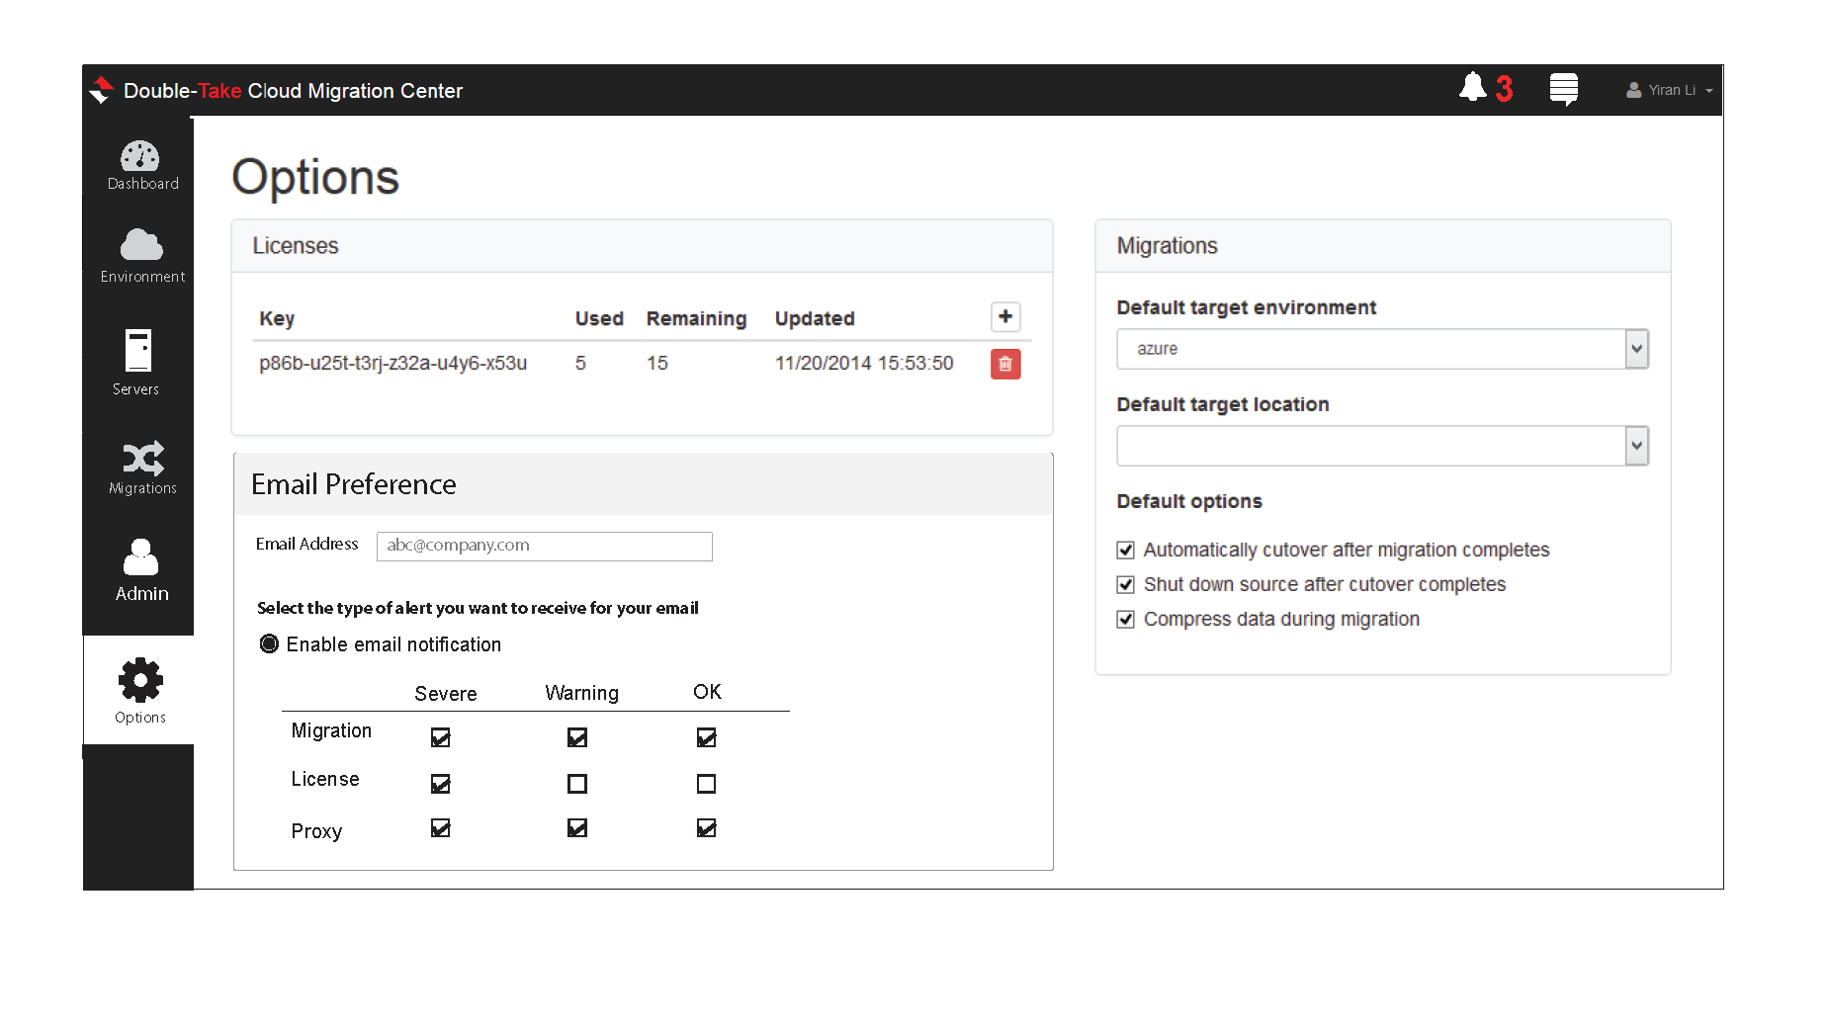The width and height of the screenshot is (1829, 1024).
Task: Delete license with red trash icon
Action: point(1005,364)
